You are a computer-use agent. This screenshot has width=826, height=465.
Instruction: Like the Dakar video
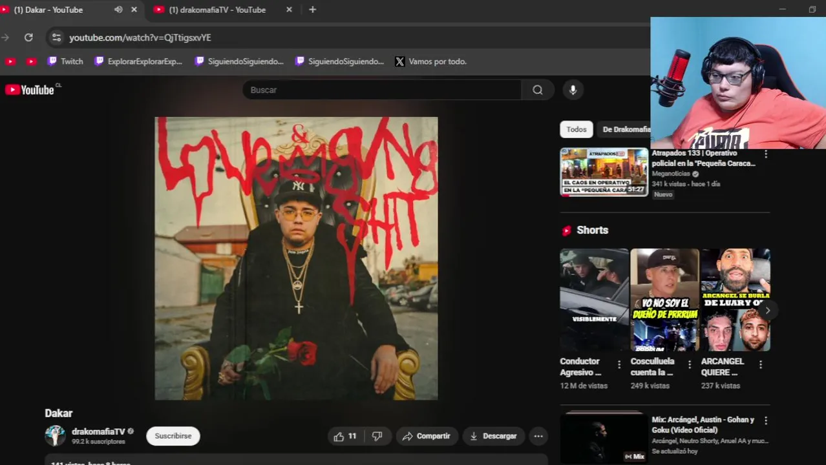[x=345, y=436]
